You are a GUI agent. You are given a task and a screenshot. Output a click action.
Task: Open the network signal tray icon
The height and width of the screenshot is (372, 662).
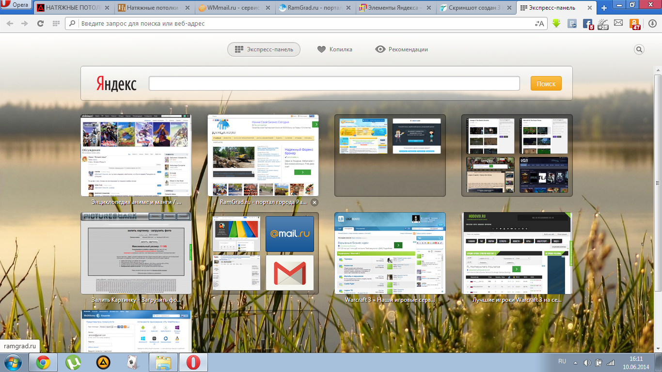point(611,362)
